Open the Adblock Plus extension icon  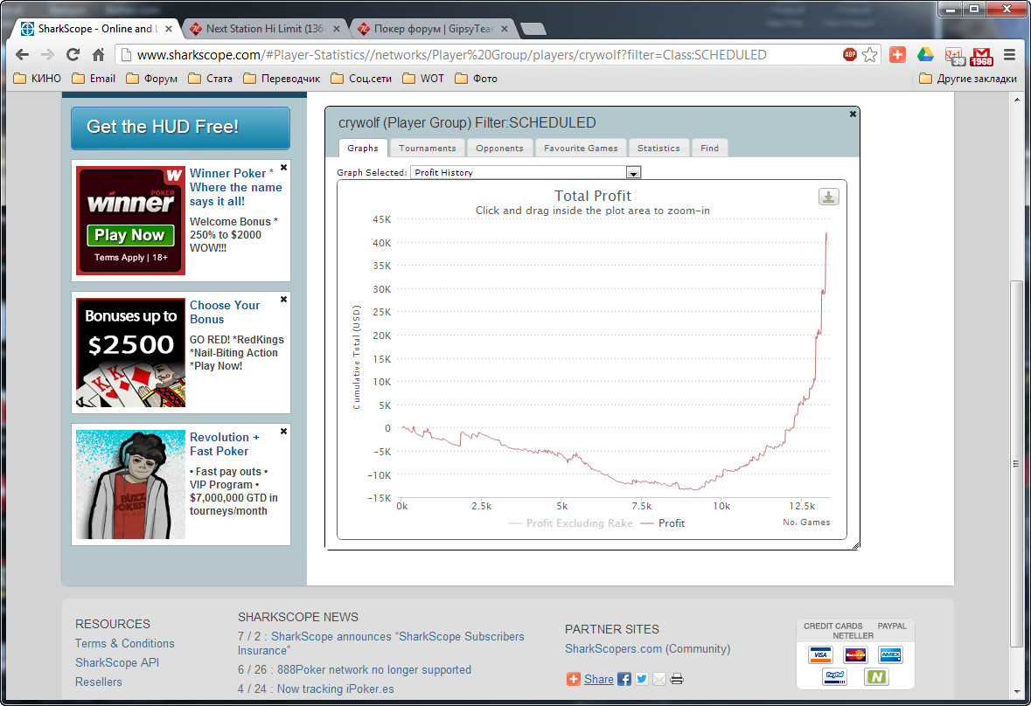click(849, 54)
